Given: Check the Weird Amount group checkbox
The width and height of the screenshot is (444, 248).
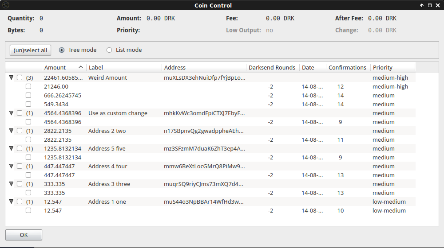Looking at the screenshot, I should (20, 77).
